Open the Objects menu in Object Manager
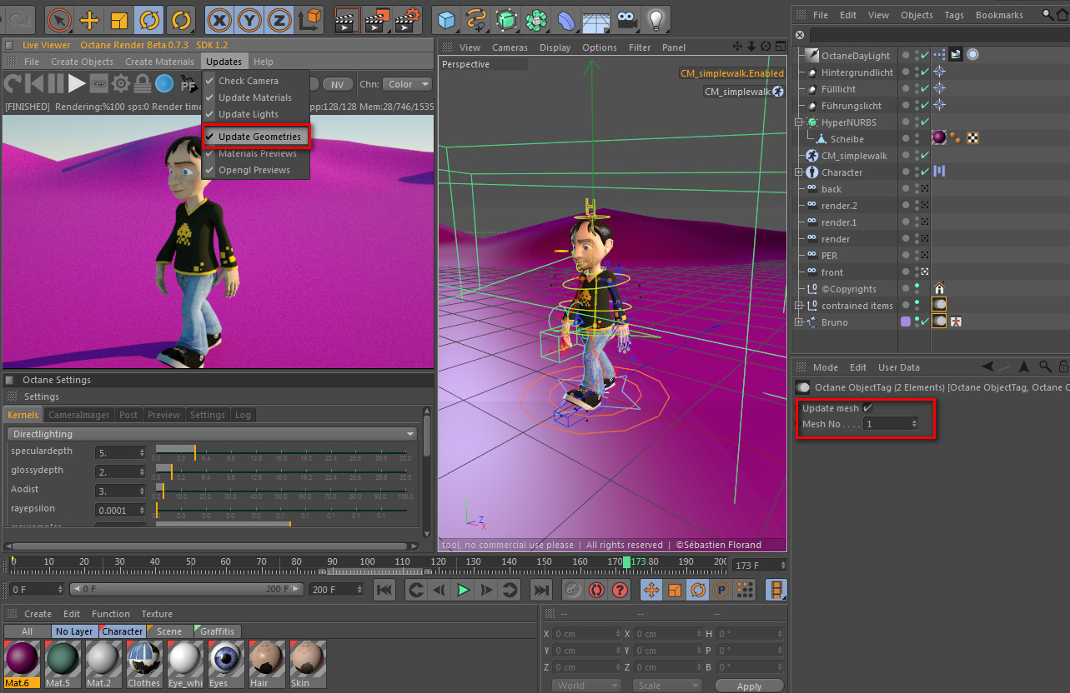The image size is (1070, 693). [x=917, y=15]
